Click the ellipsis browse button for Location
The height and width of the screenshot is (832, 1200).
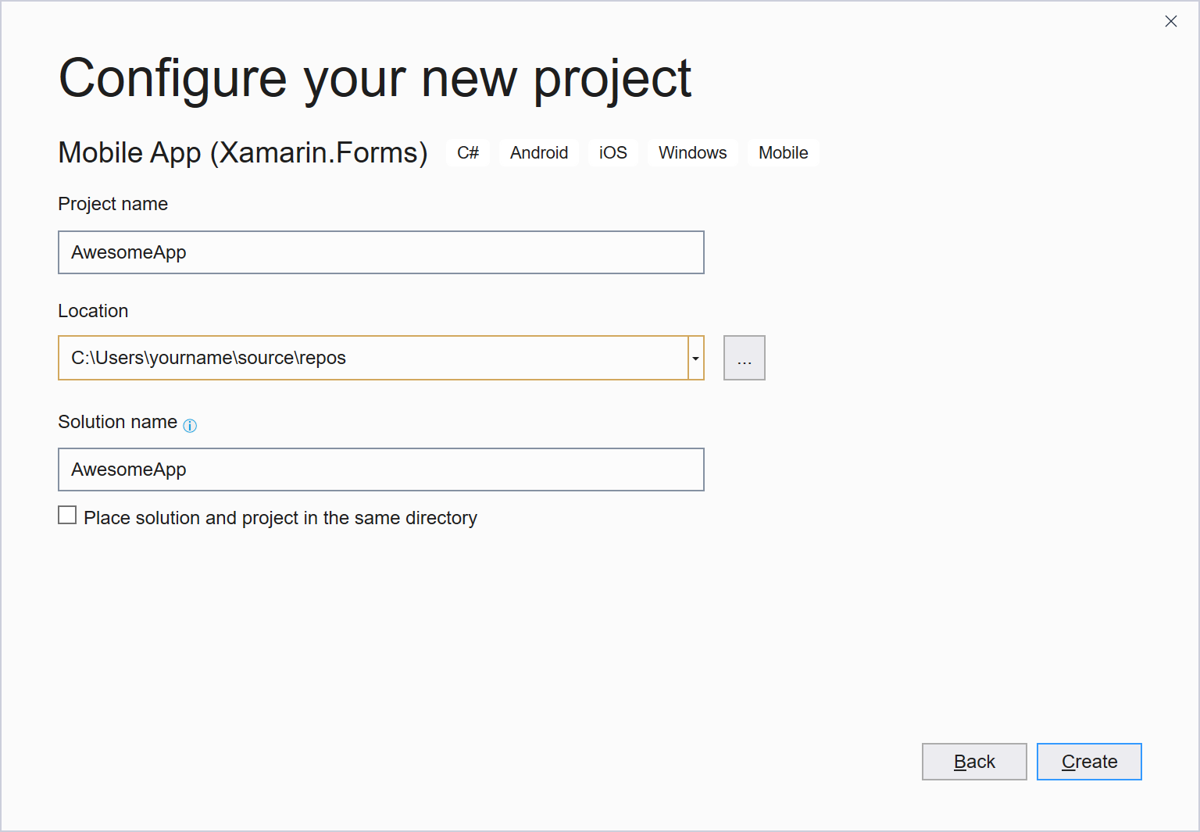click(744, 358)
